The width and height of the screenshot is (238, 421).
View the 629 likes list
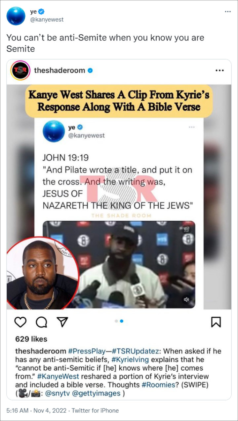point(31,339)
